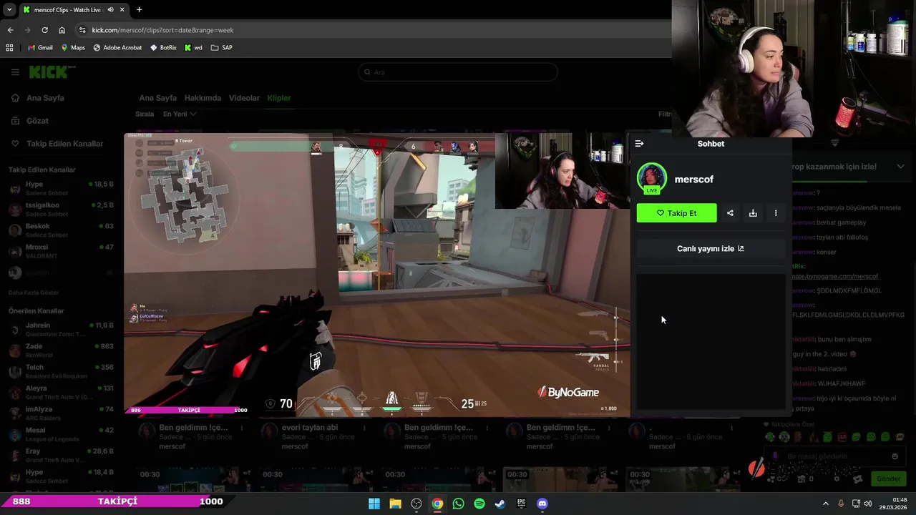Viewport: 916px width, 515px height.
Task: Open the Mesai League of Legends channel
Action: tap(61, 434)
